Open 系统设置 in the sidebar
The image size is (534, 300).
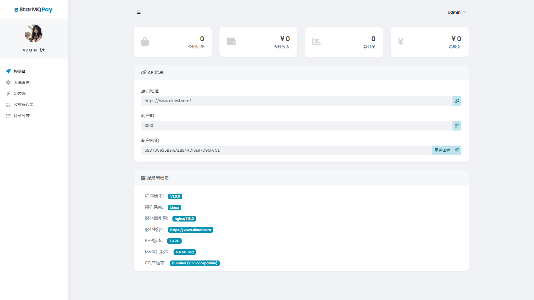point(22,82)
